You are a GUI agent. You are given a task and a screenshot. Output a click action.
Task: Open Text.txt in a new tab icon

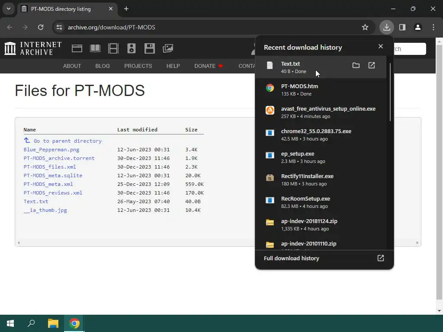(x=372, y=66)
